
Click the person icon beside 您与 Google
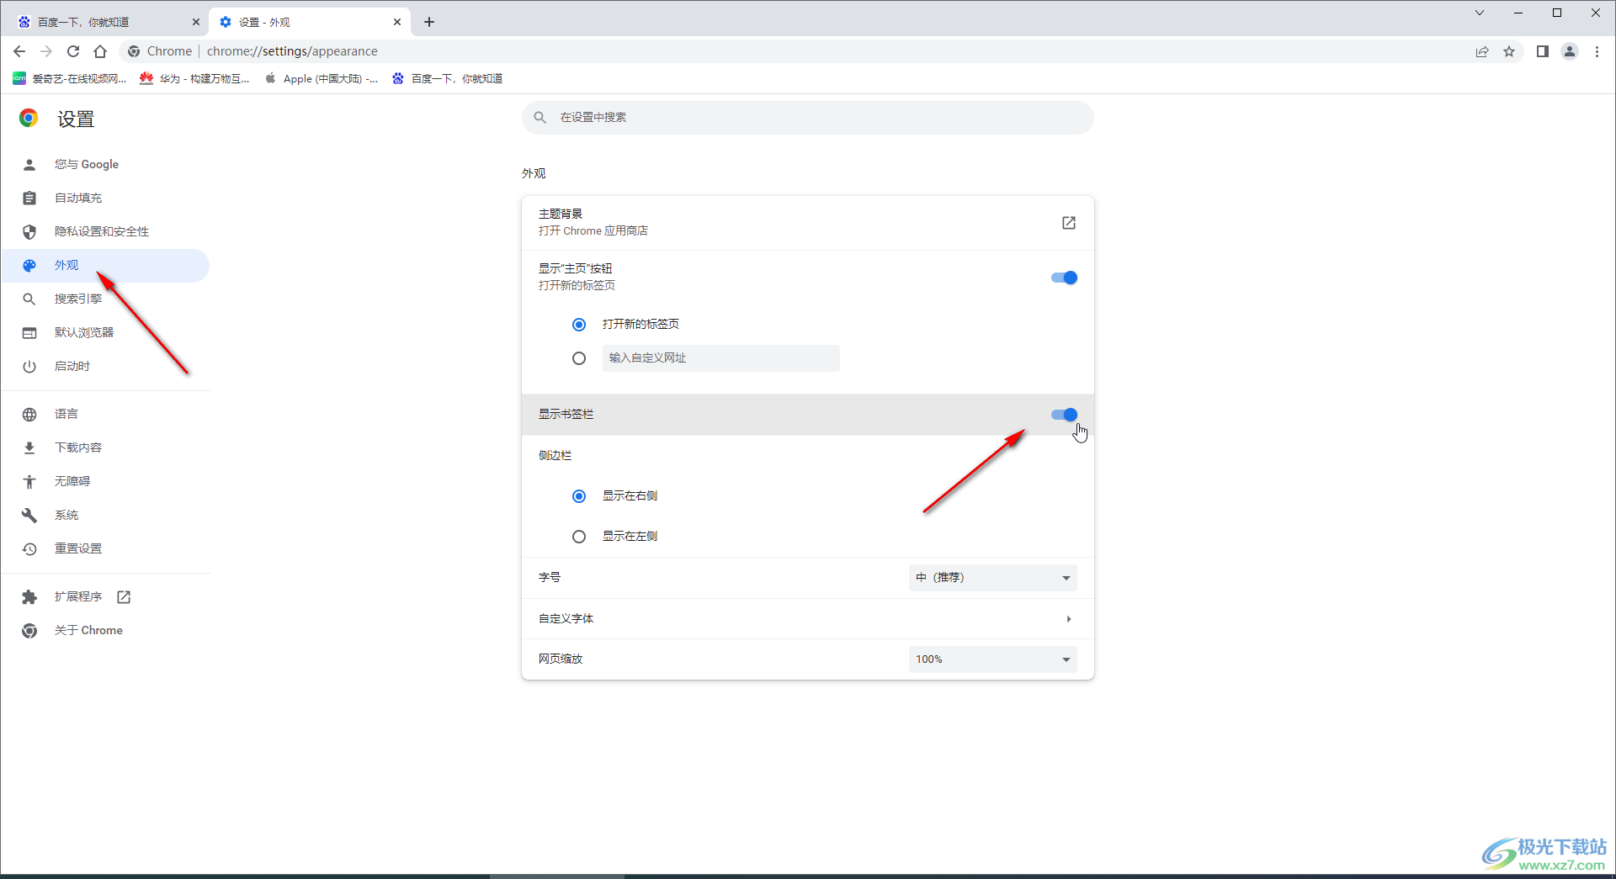29,165
